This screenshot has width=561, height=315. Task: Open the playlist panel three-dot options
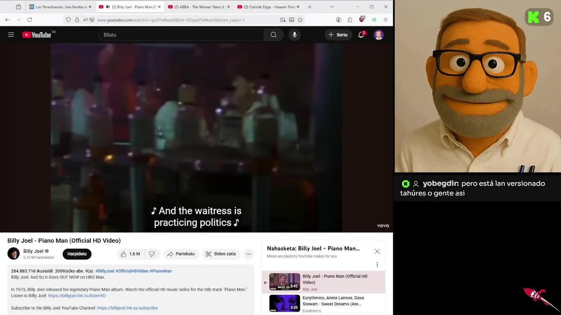(x=377, y=265)
